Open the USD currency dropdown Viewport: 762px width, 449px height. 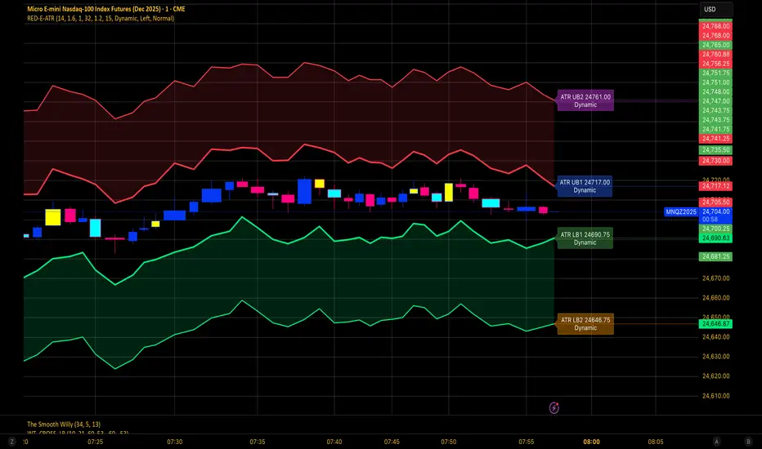715,9
